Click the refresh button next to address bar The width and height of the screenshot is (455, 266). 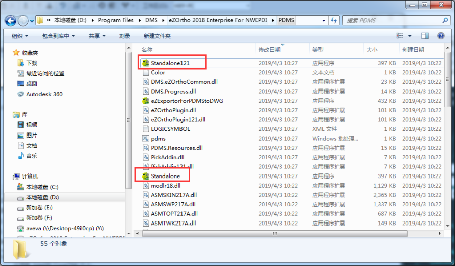pyautogui.click(x=334, y=20)
